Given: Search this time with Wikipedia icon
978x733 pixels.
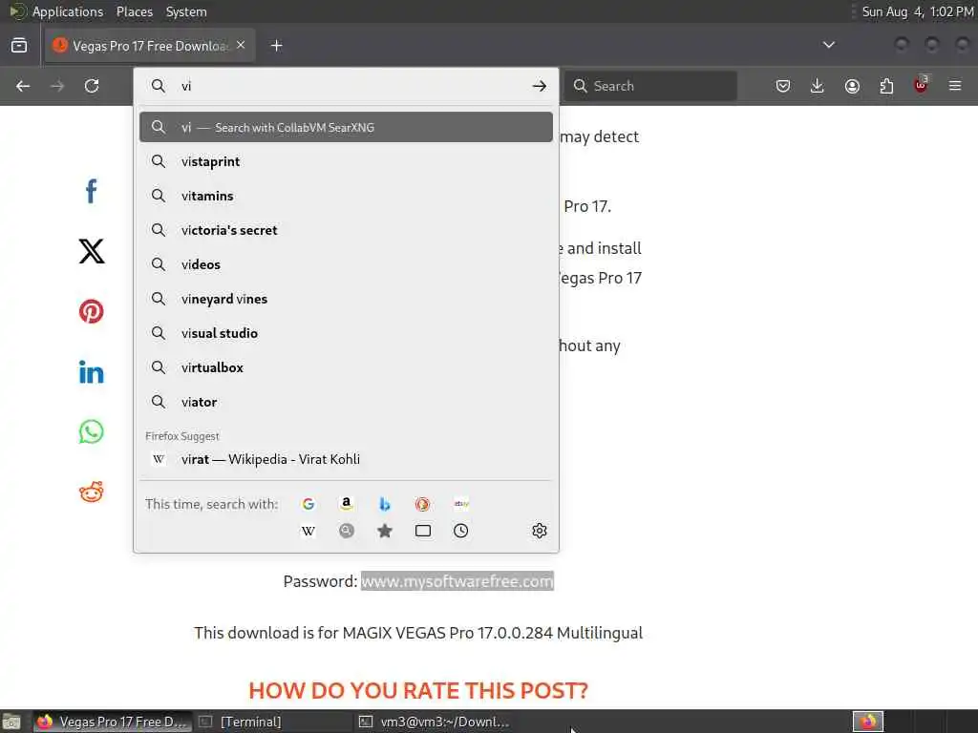Looking at the screenshot, I should [x=308, y=531].
